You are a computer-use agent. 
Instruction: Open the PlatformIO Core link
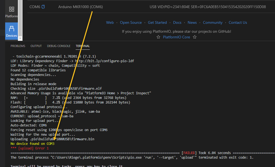pyautogui.click(x=176, y=37)
